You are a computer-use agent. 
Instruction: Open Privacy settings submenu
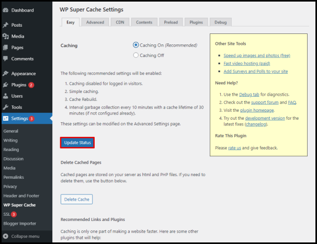[10, 187]
